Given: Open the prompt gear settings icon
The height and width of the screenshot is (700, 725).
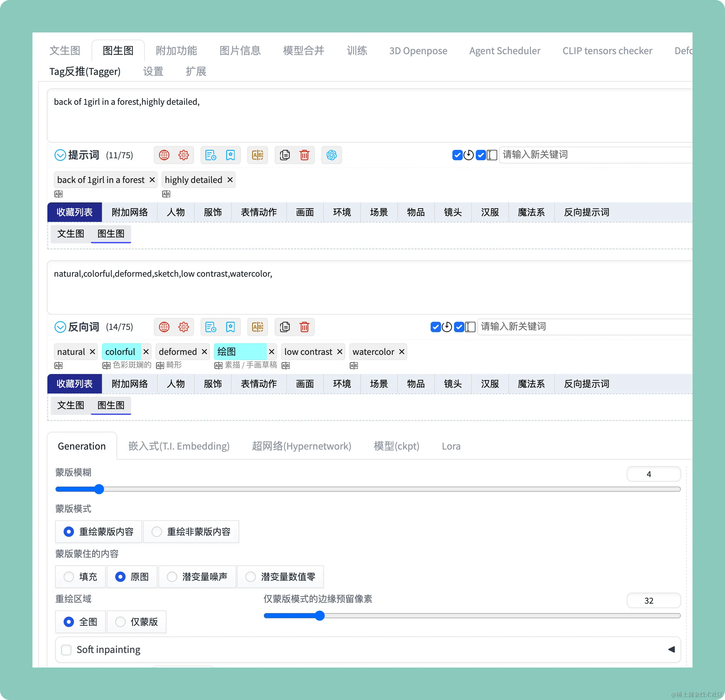Looking at the screenshot, I should [183, 155].
